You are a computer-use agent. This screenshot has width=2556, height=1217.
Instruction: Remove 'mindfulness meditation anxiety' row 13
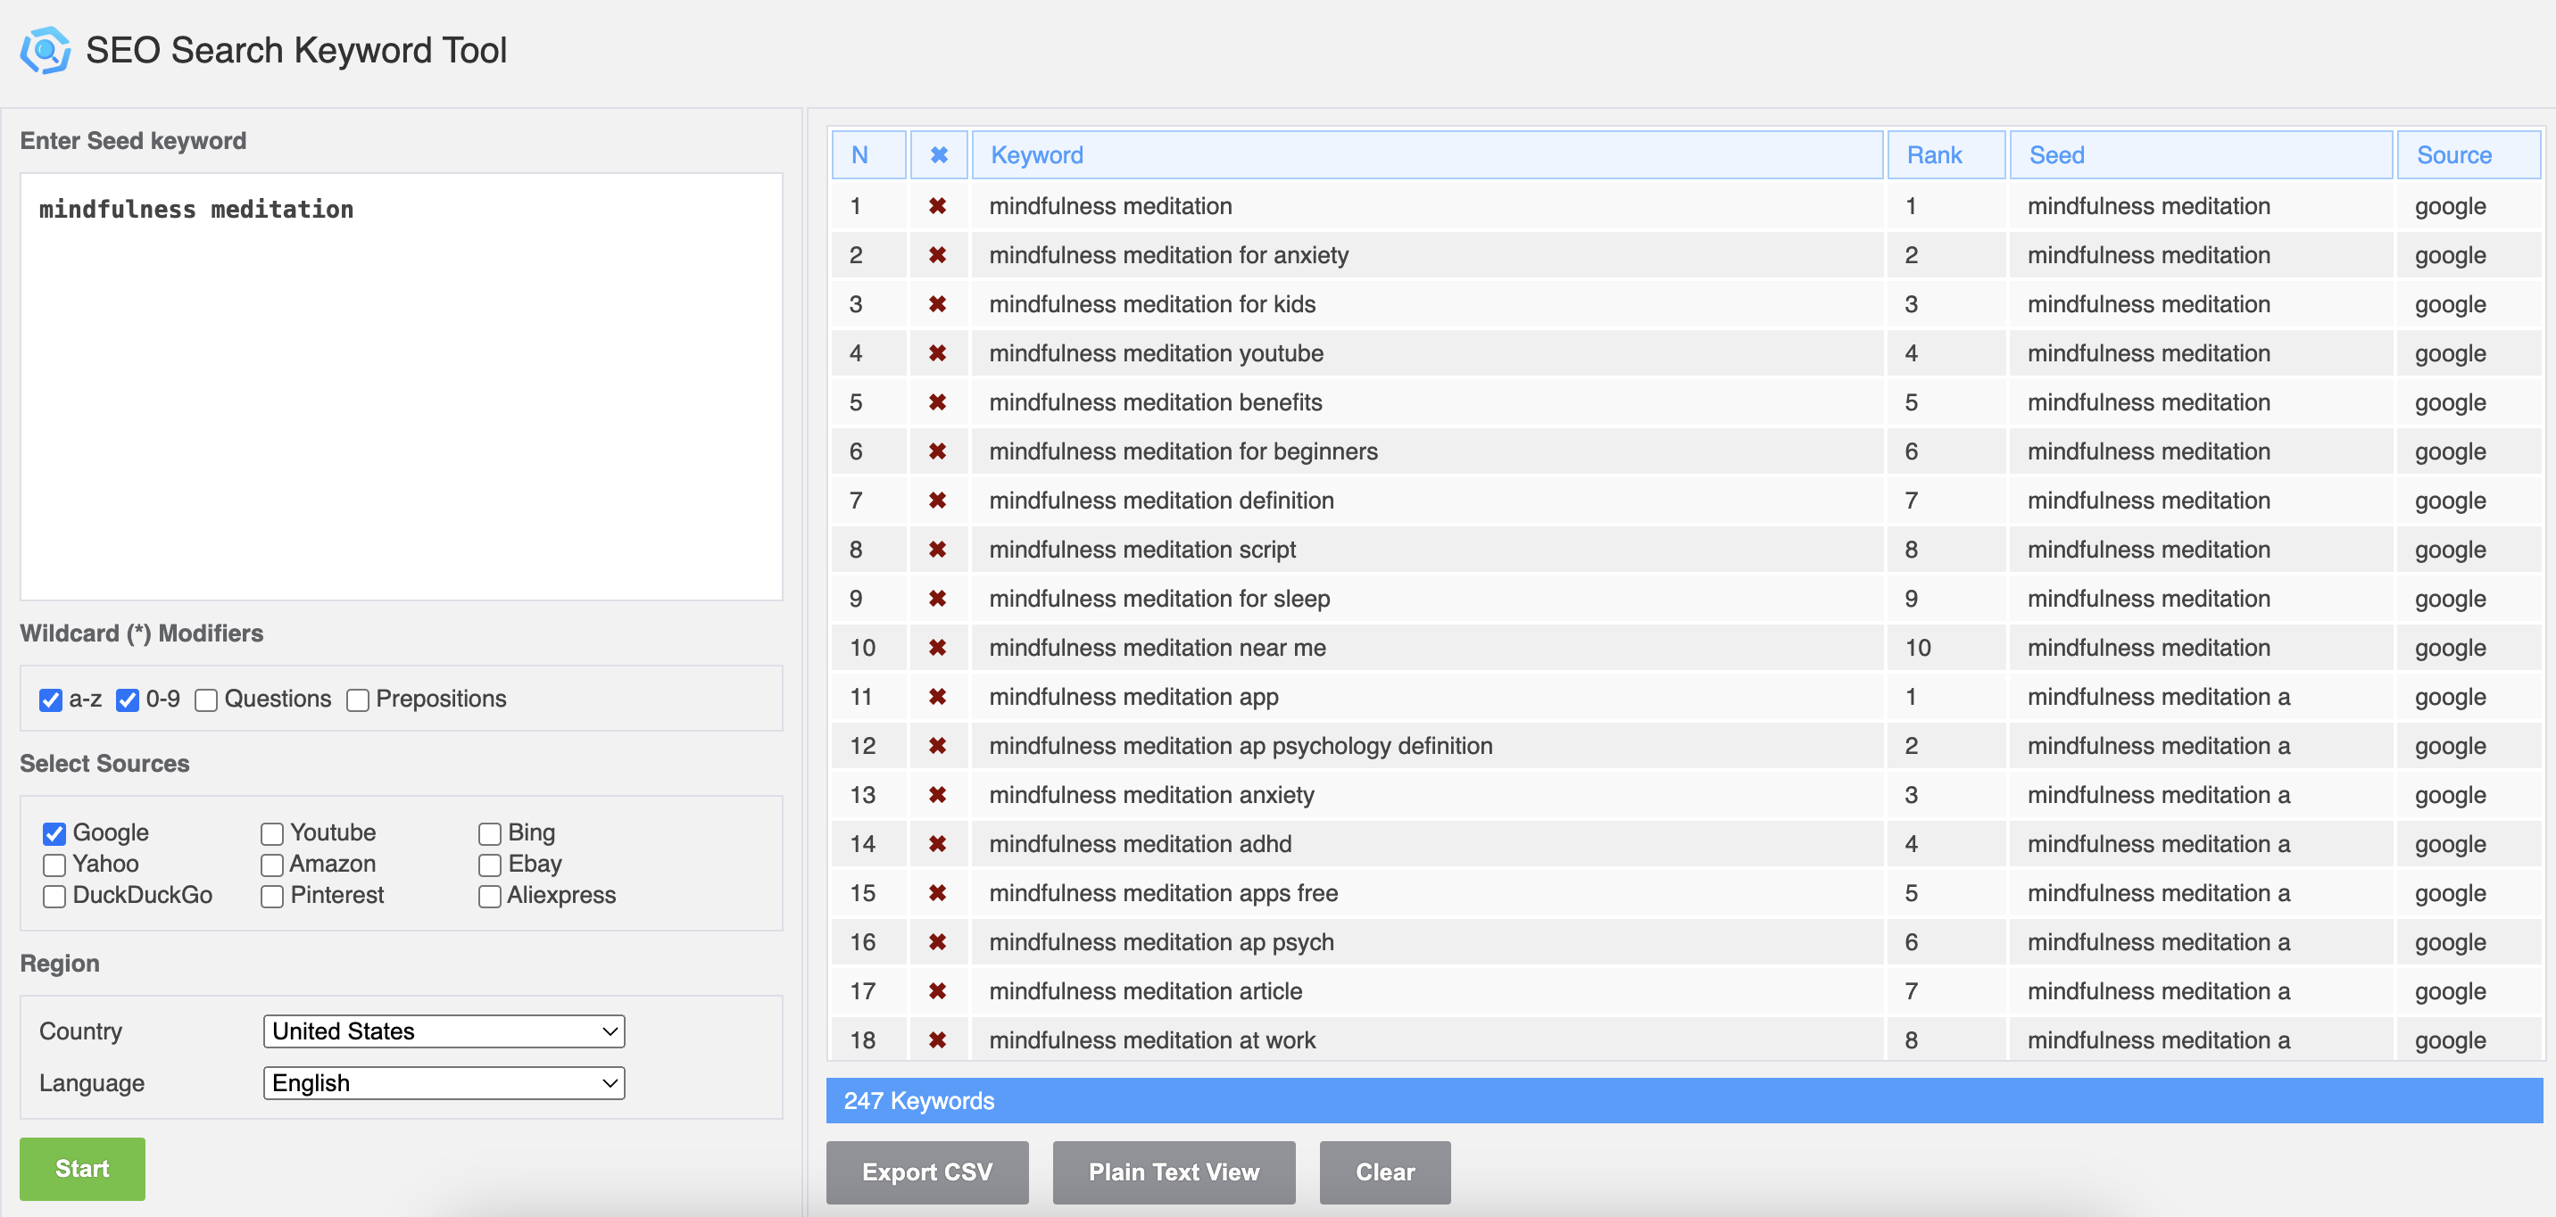(x=938, y=796)
